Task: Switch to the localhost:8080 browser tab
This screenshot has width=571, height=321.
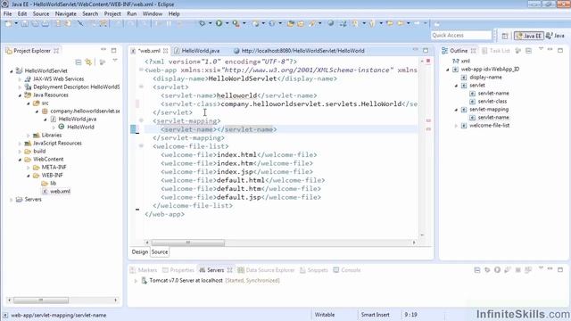Action: [x=299, y=51]
